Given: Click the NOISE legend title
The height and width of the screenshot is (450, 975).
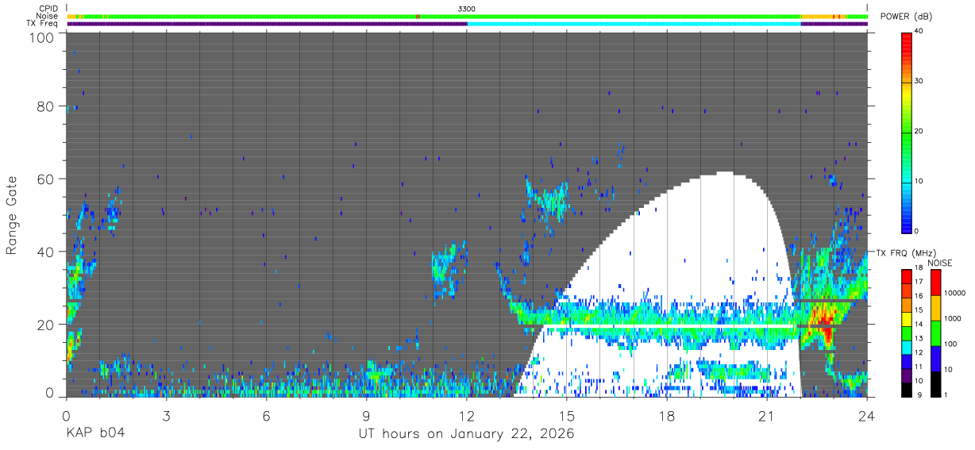Looking at the screenshot, I should click(940, 263).
